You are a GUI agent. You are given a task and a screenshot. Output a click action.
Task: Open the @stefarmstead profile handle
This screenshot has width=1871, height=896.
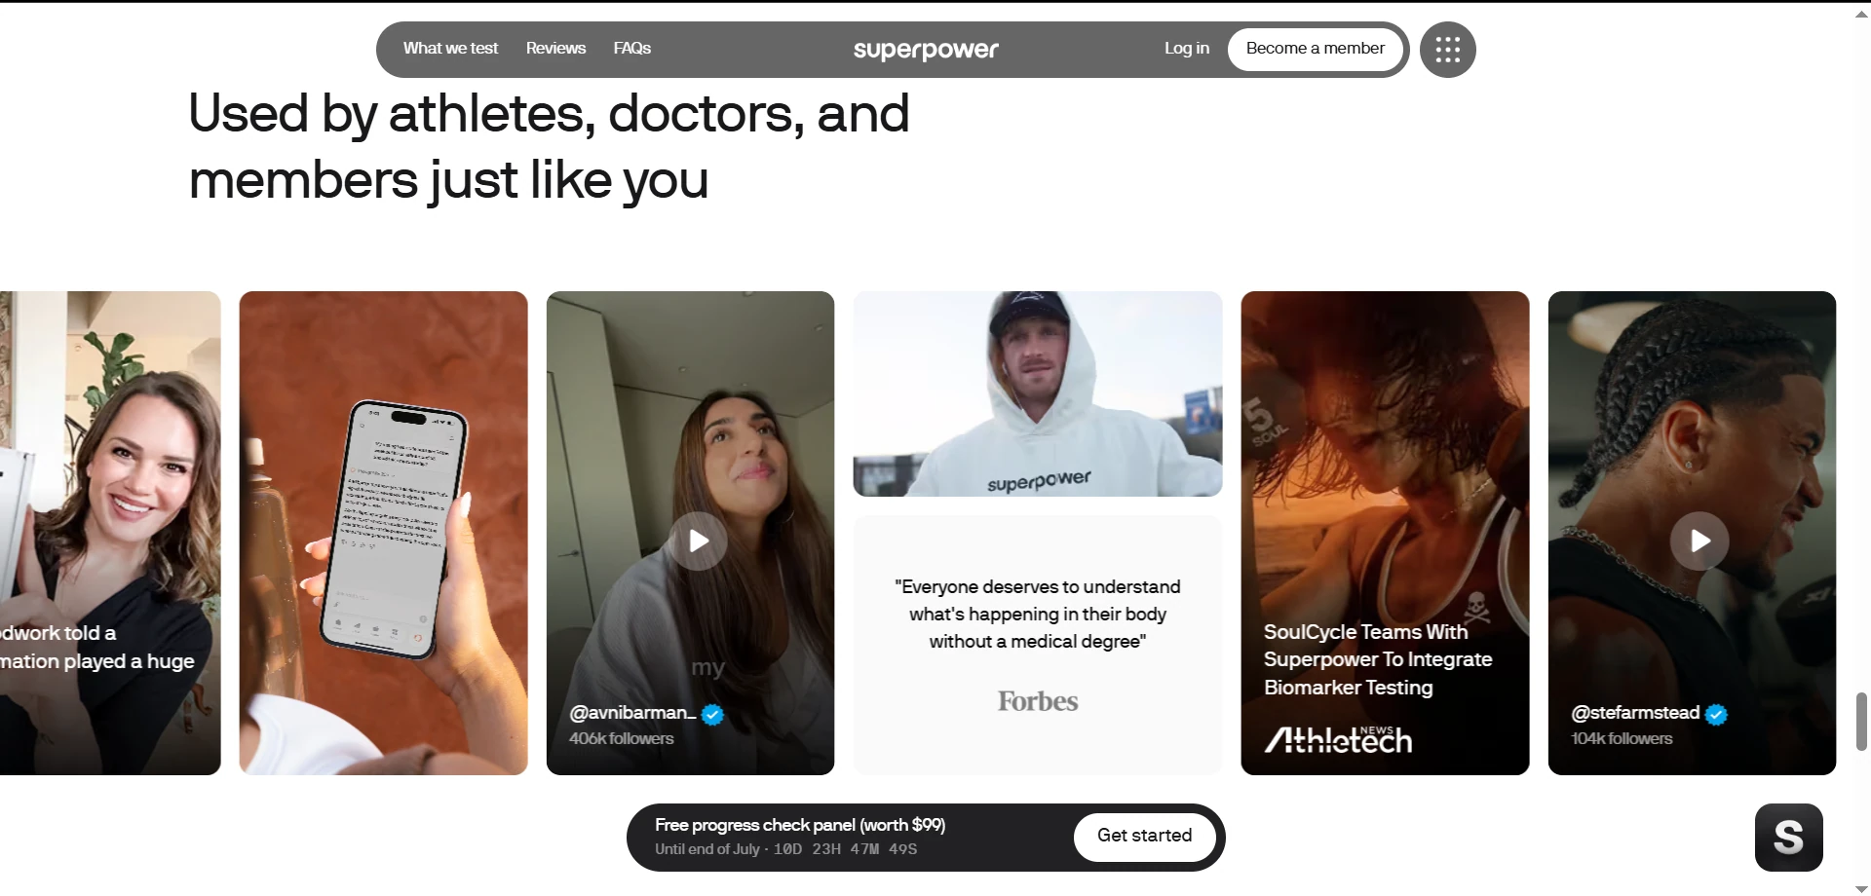tap(1635, 713)
